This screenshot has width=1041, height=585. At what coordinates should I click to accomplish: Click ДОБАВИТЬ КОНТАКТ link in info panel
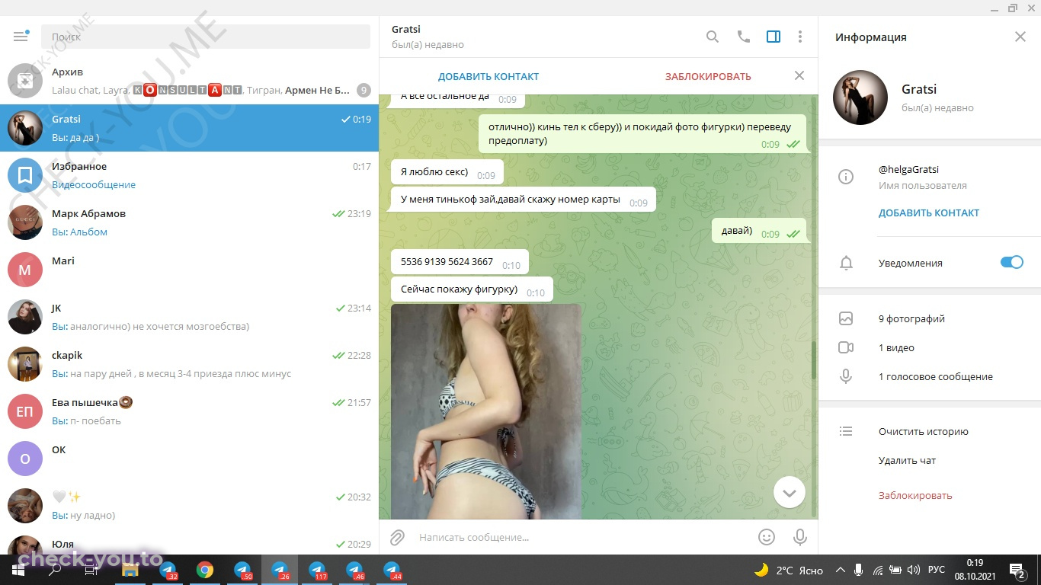click(x=929, y=213)
